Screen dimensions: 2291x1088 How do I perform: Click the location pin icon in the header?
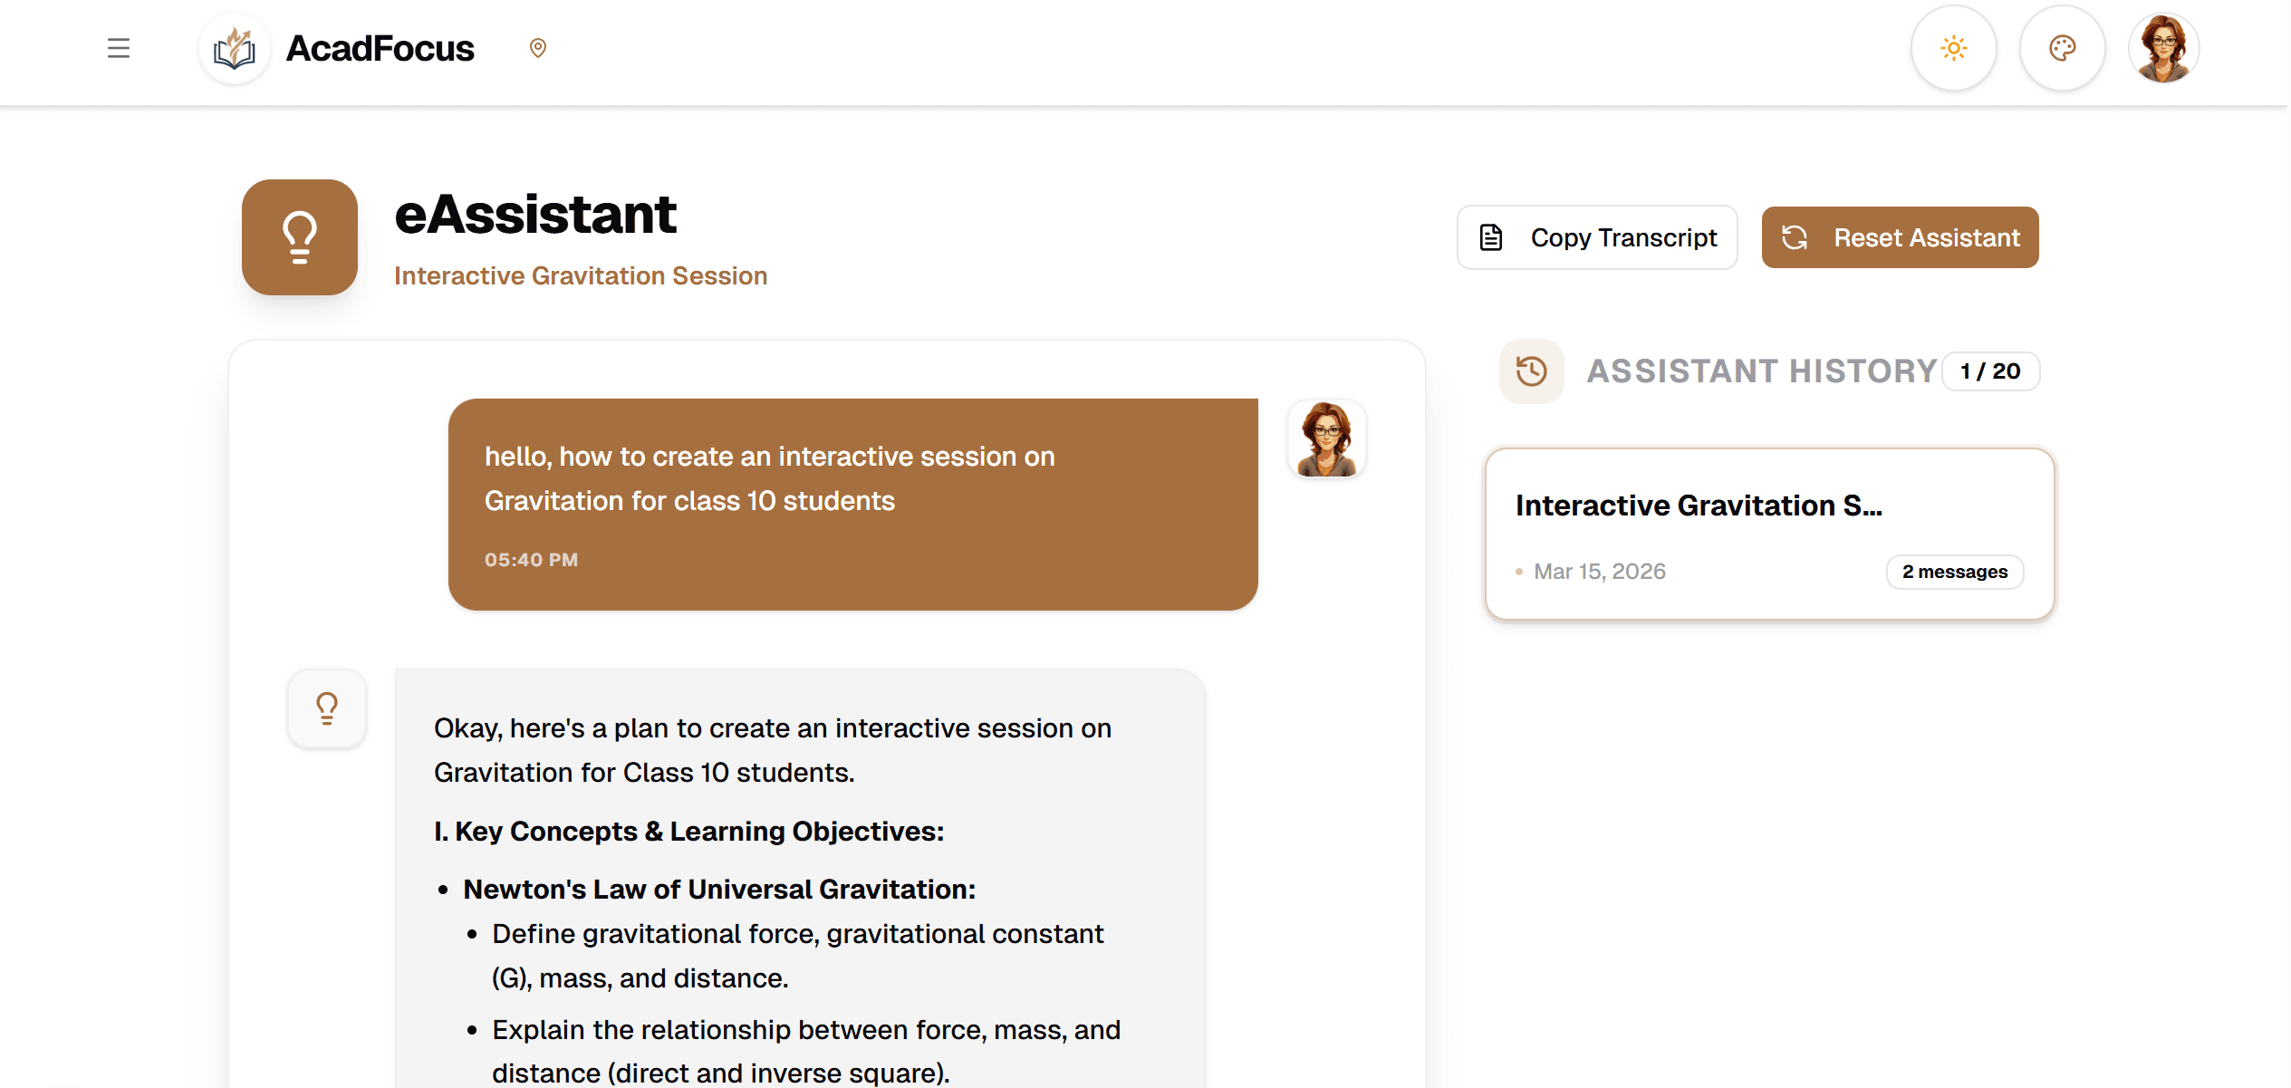tap(538, 48)
